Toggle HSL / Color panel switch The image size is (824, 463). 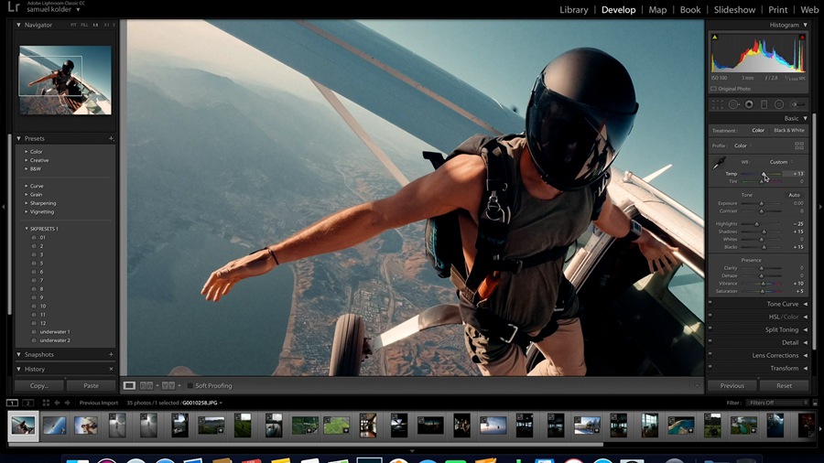click(710, 315)
